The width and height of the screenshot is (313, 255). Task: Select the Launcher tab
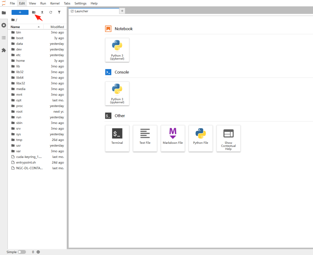click(x=94, y=11)
